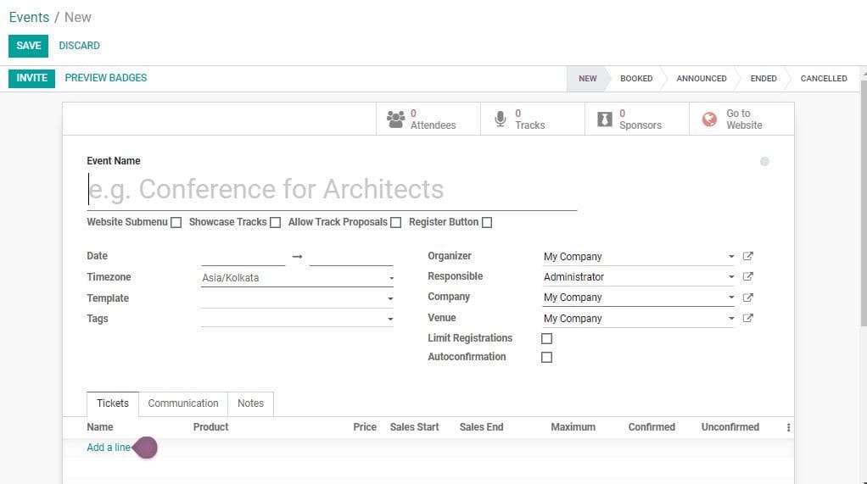Discard the event changes
The height and width of the screenshot is (484, 867).
point(79,46)
